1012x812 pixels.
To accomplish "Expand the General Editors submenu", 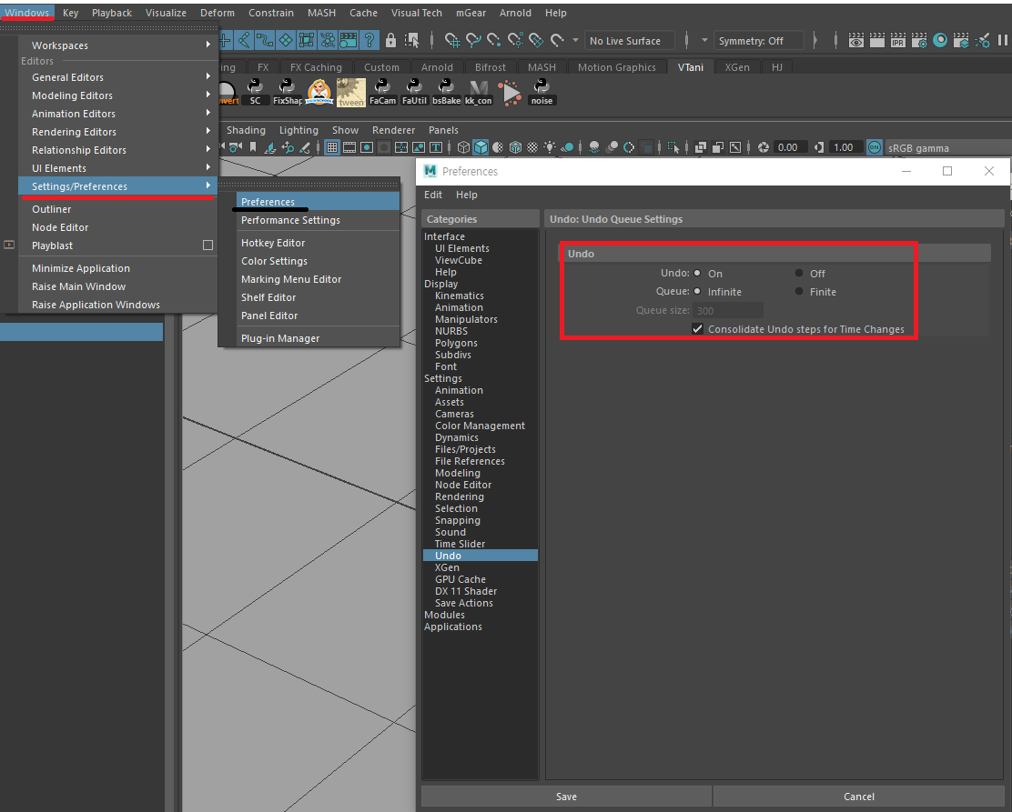I will point(118,76).
